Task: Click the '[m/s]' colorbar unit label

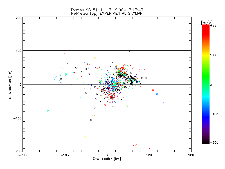Action: coord(207,23)
